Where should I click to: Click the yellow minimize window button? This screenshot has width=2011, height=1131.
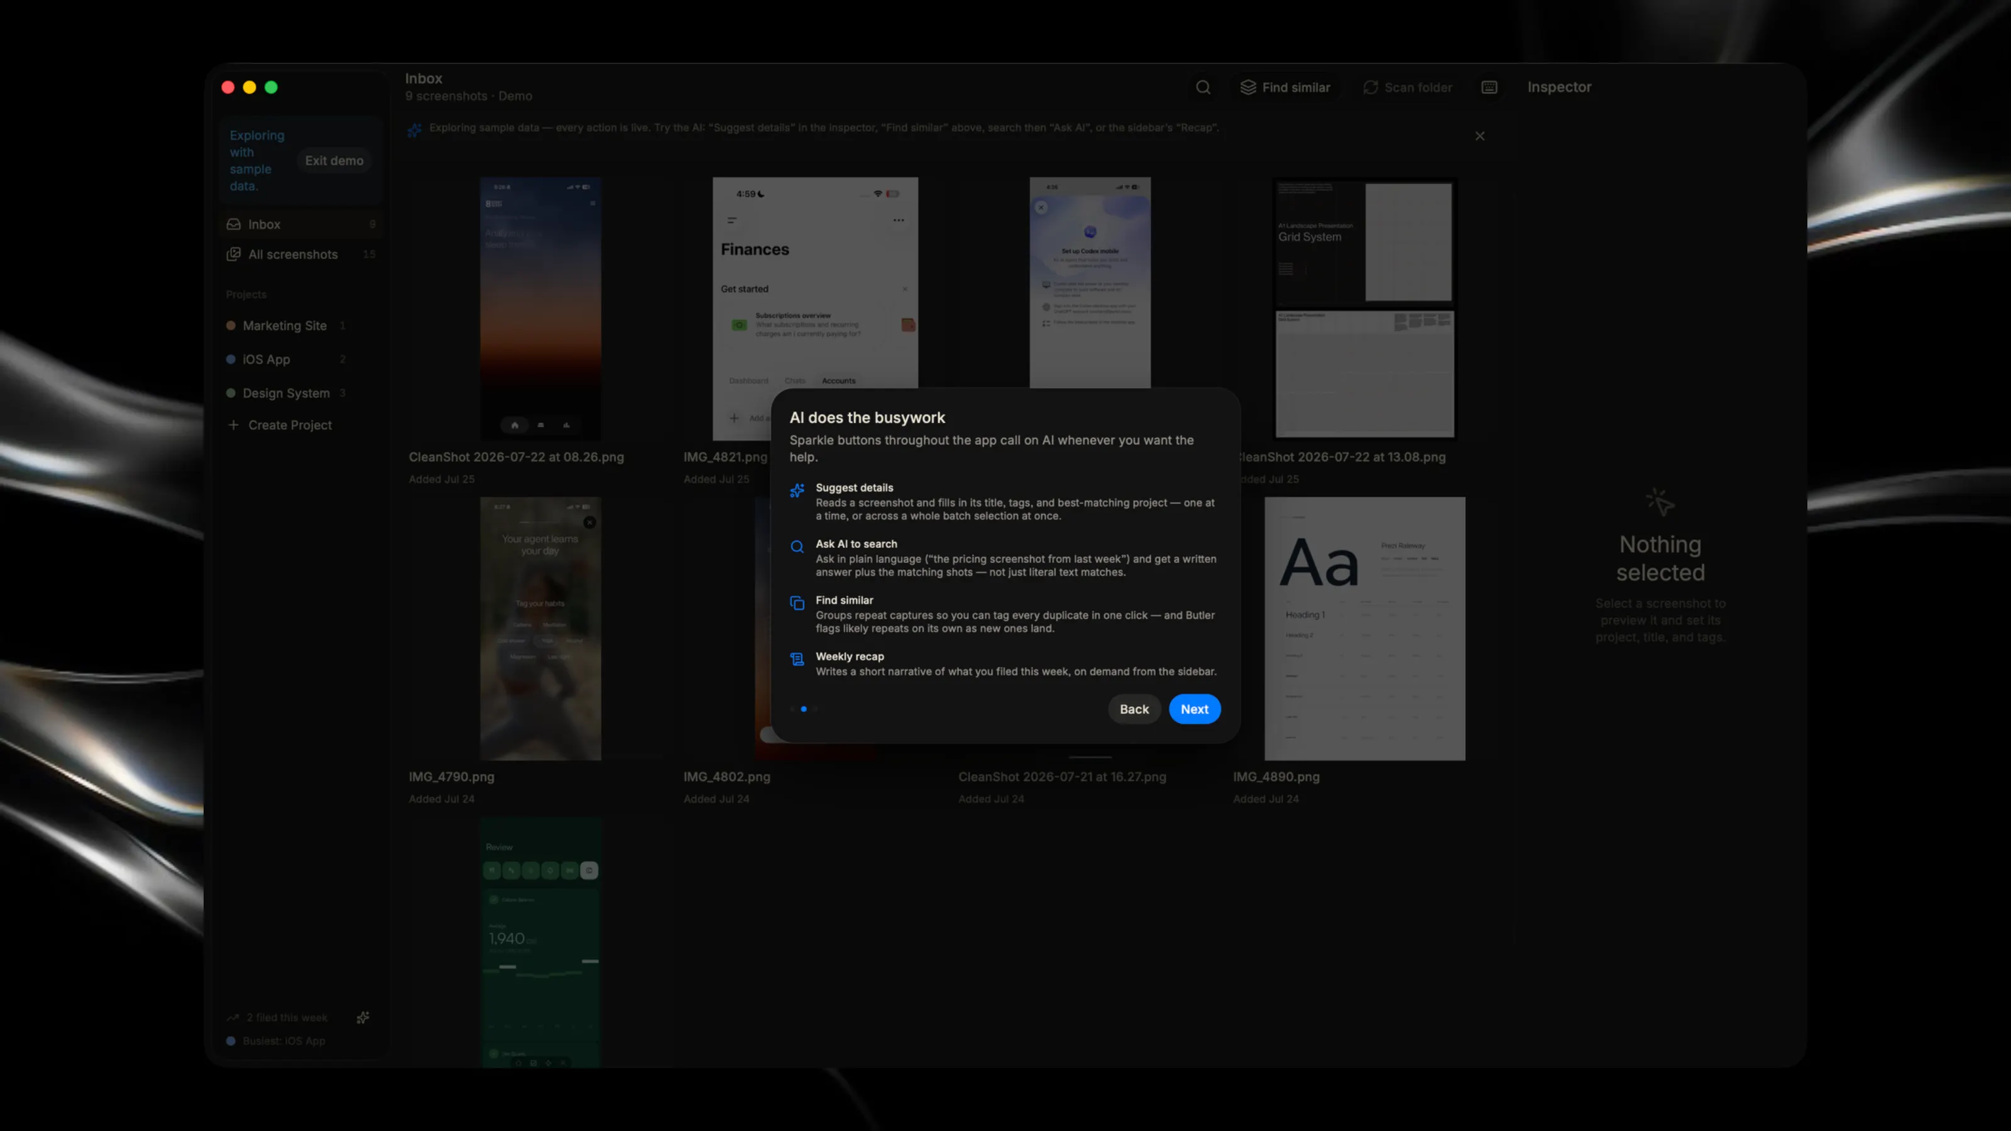coord(249,87)
